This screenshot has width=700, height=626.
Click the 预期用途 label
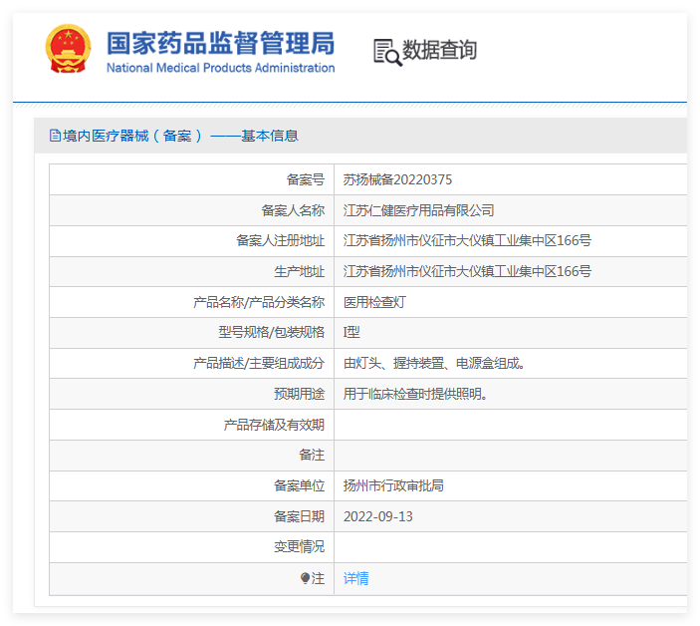tap(299, 394)
